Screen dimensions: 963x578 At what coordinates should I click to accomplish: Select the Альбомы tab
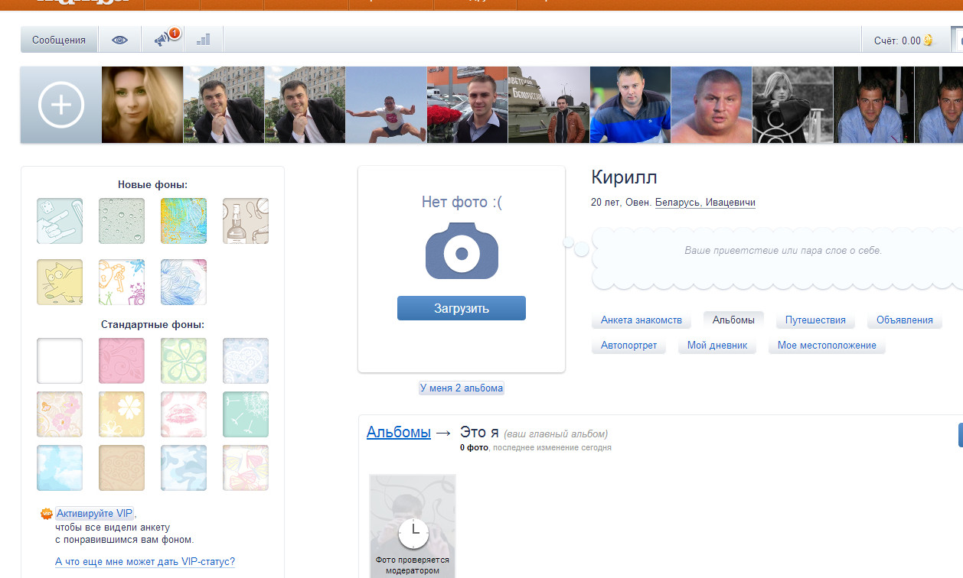click(x=733, y=320)
